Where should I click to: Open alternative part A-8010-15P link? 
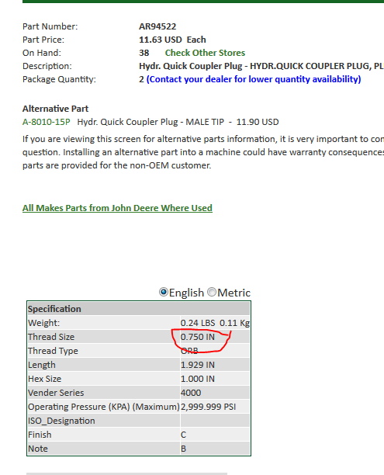(46, 122)
